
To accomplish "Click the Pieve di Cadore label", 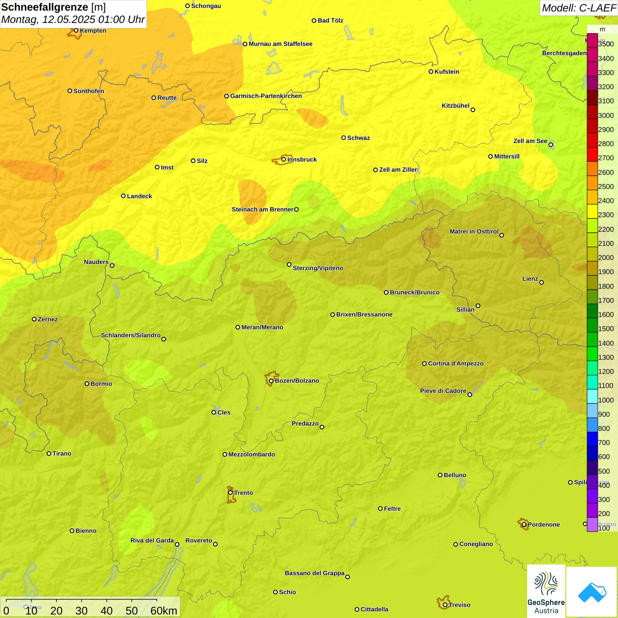I will coord(443,391).
